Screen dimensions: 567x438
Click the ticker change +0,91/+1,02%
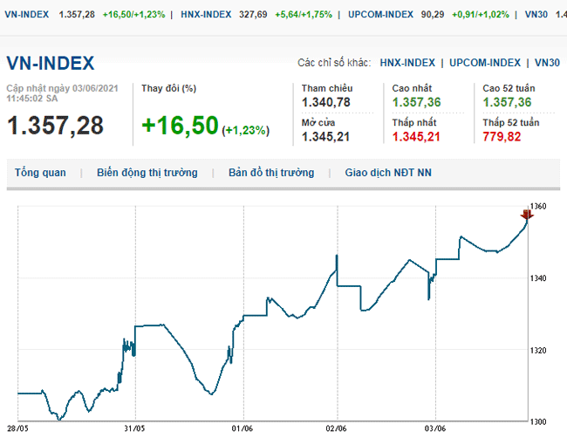click(x=481, y=15)
